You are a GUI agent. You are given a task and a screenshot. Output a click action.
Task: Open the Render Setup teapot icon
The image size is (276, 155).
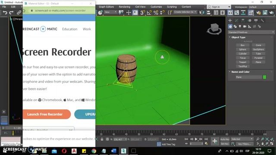[258, 12]
